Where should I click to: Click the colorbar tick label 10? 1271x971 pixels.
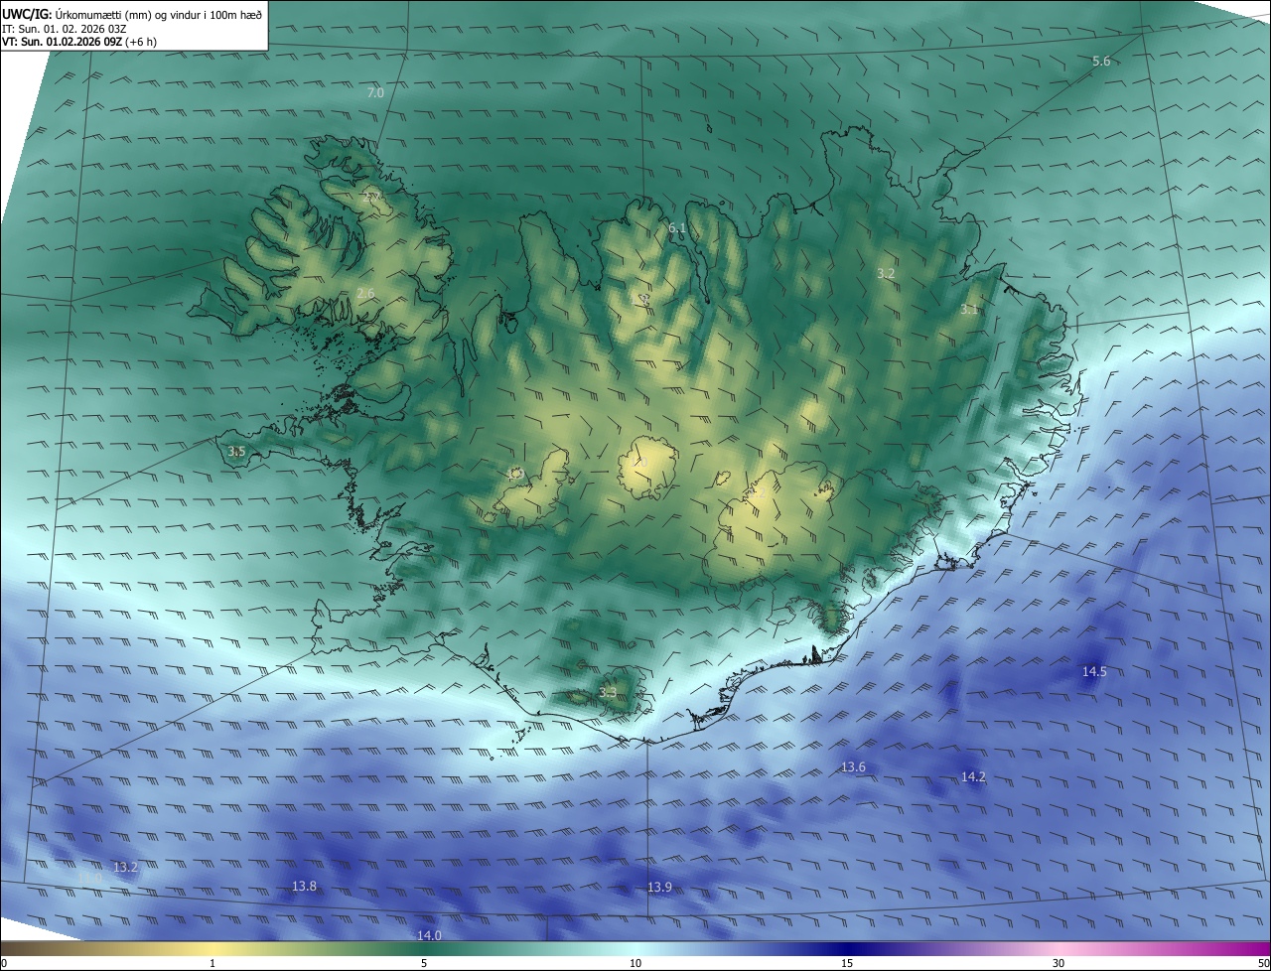pos(635,964)
